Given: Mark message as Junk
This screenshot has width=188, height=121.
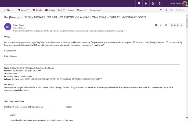Looking at the screenshot, I should click(60, 10).
